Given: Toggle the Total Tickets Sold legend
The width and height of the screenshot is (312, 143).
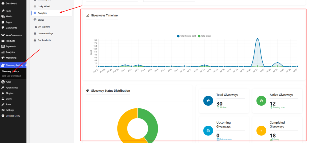Looking at the screenshot, I should [186, 36].
